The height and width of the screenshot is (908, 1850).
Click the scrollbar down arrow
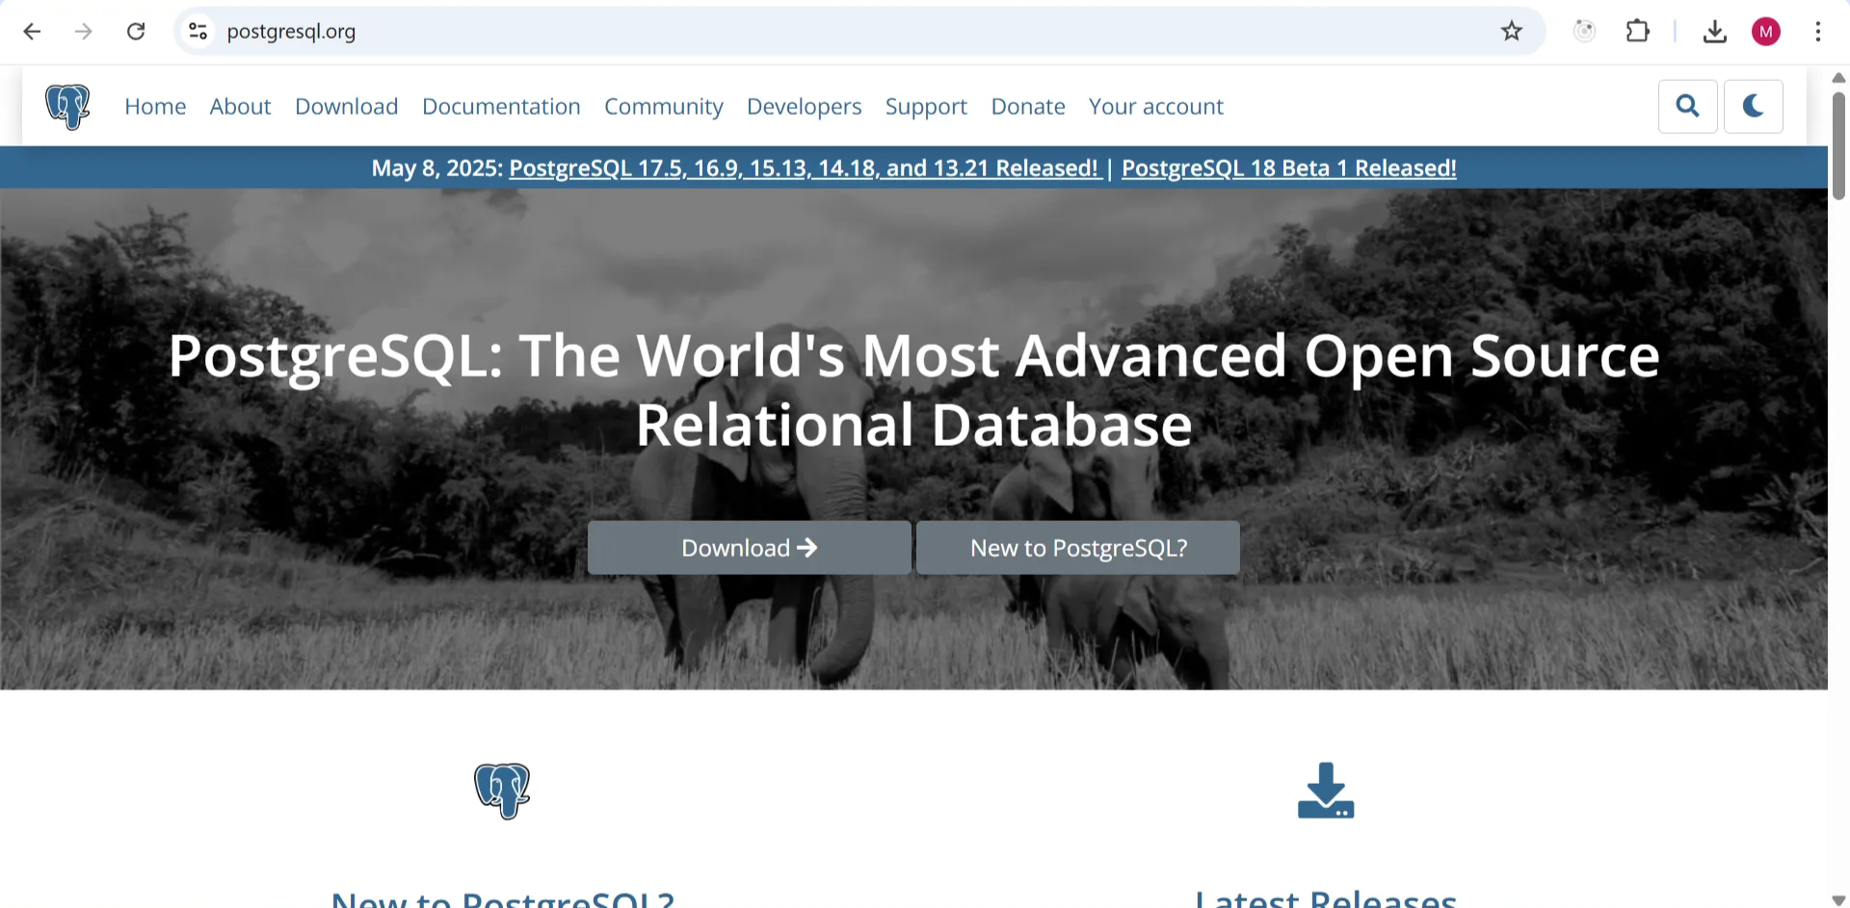[x=1838, y=899]
